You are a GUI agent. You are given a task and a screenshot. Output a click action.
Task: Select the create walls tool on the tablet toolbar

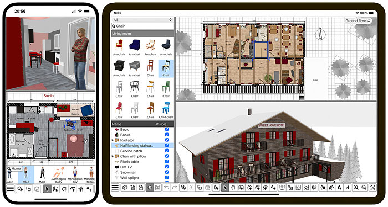241,188
